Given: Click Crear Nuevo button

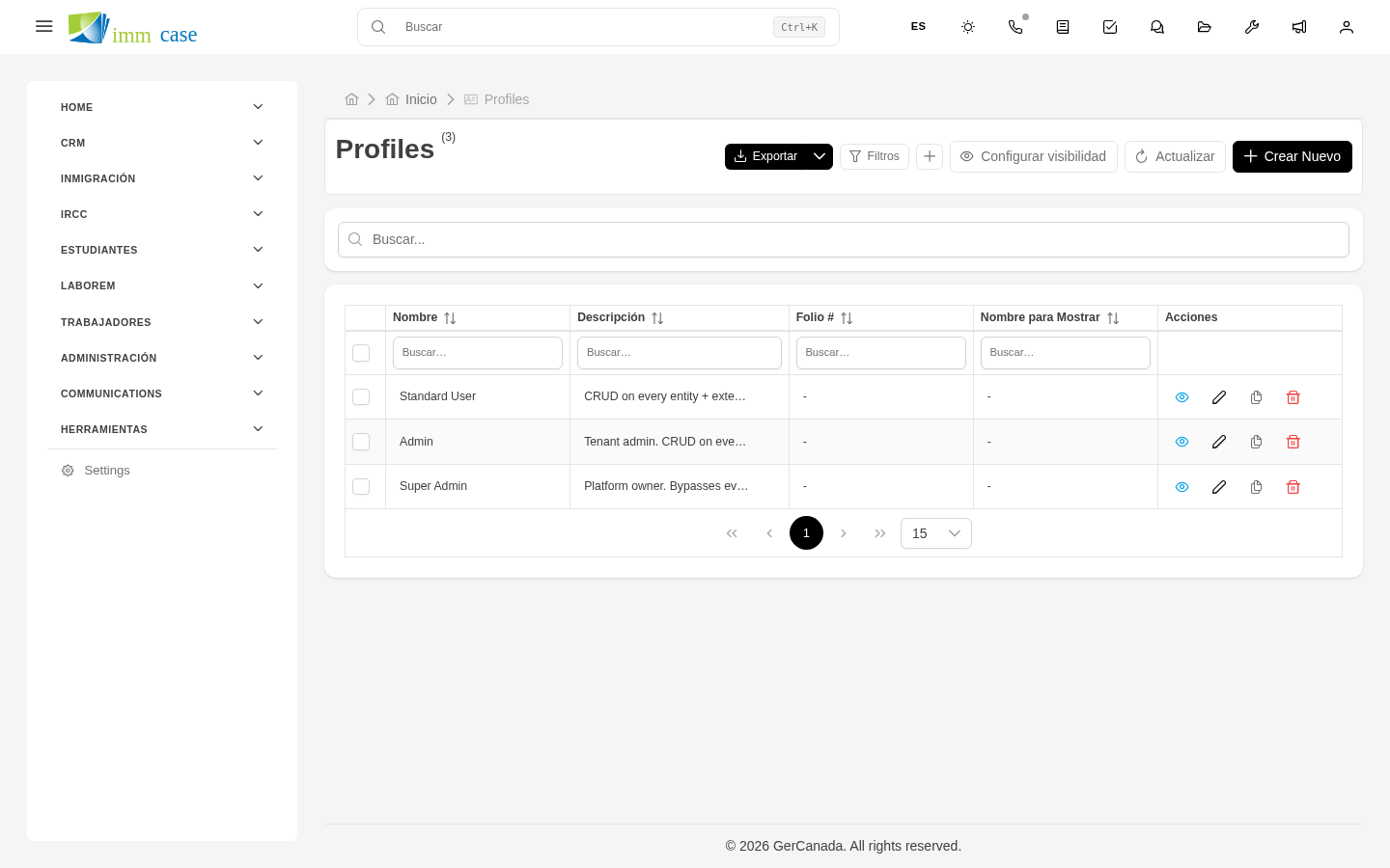Looking at the screenshot, I should point(1293,156).
